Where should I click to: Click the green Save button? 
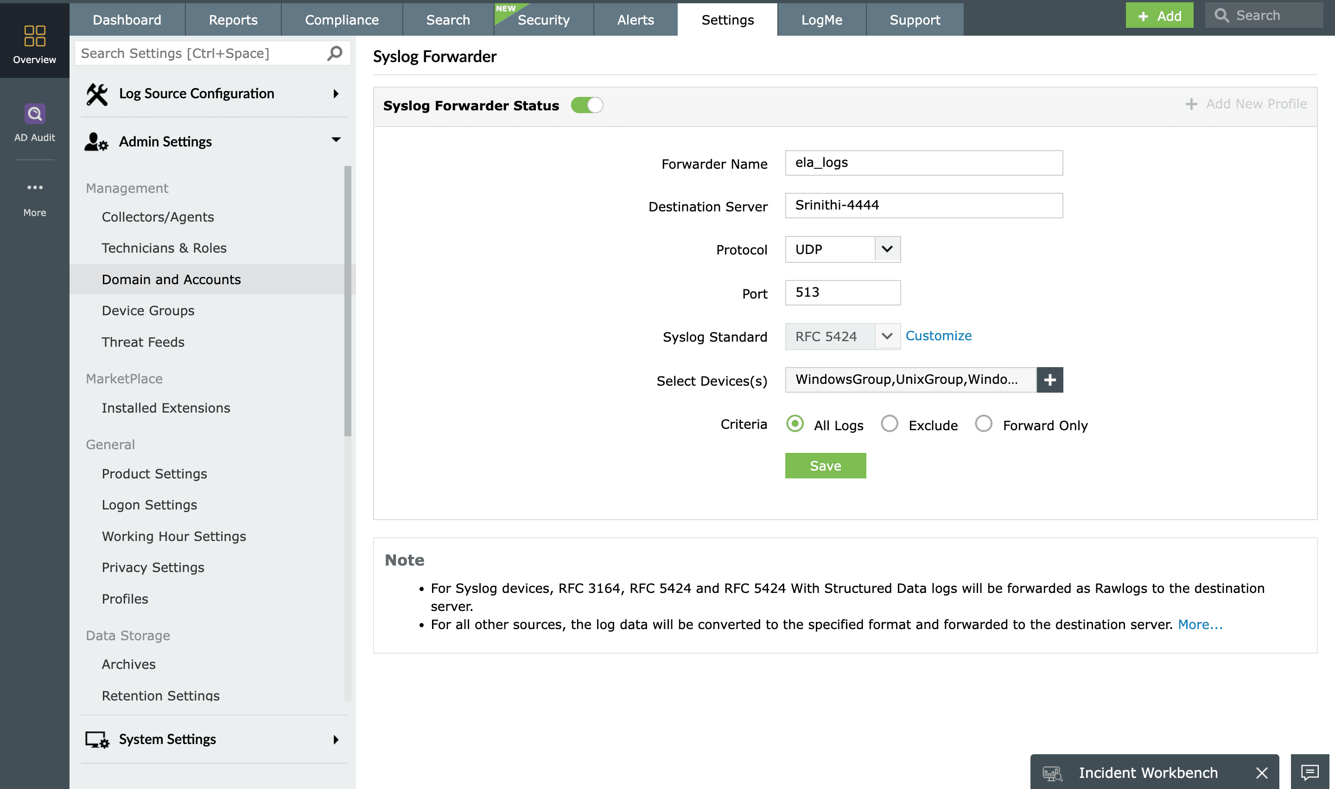[825, 466]
